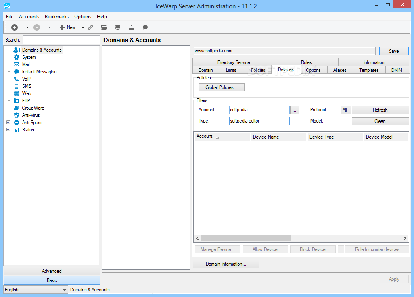Click the New plus toolbar button
The width and height of the screenshot is (414, 297).
pos(68,27)
